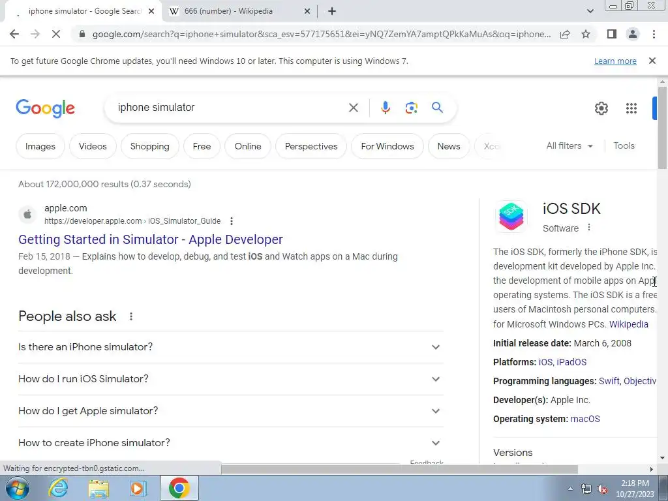Clear the search box text
Viewport: 668px width, 501px height.
pyautogui.click(x=353, y=108)
